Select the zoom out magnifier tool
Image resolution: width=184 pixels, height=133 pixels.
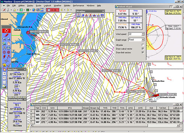[8, 39]
